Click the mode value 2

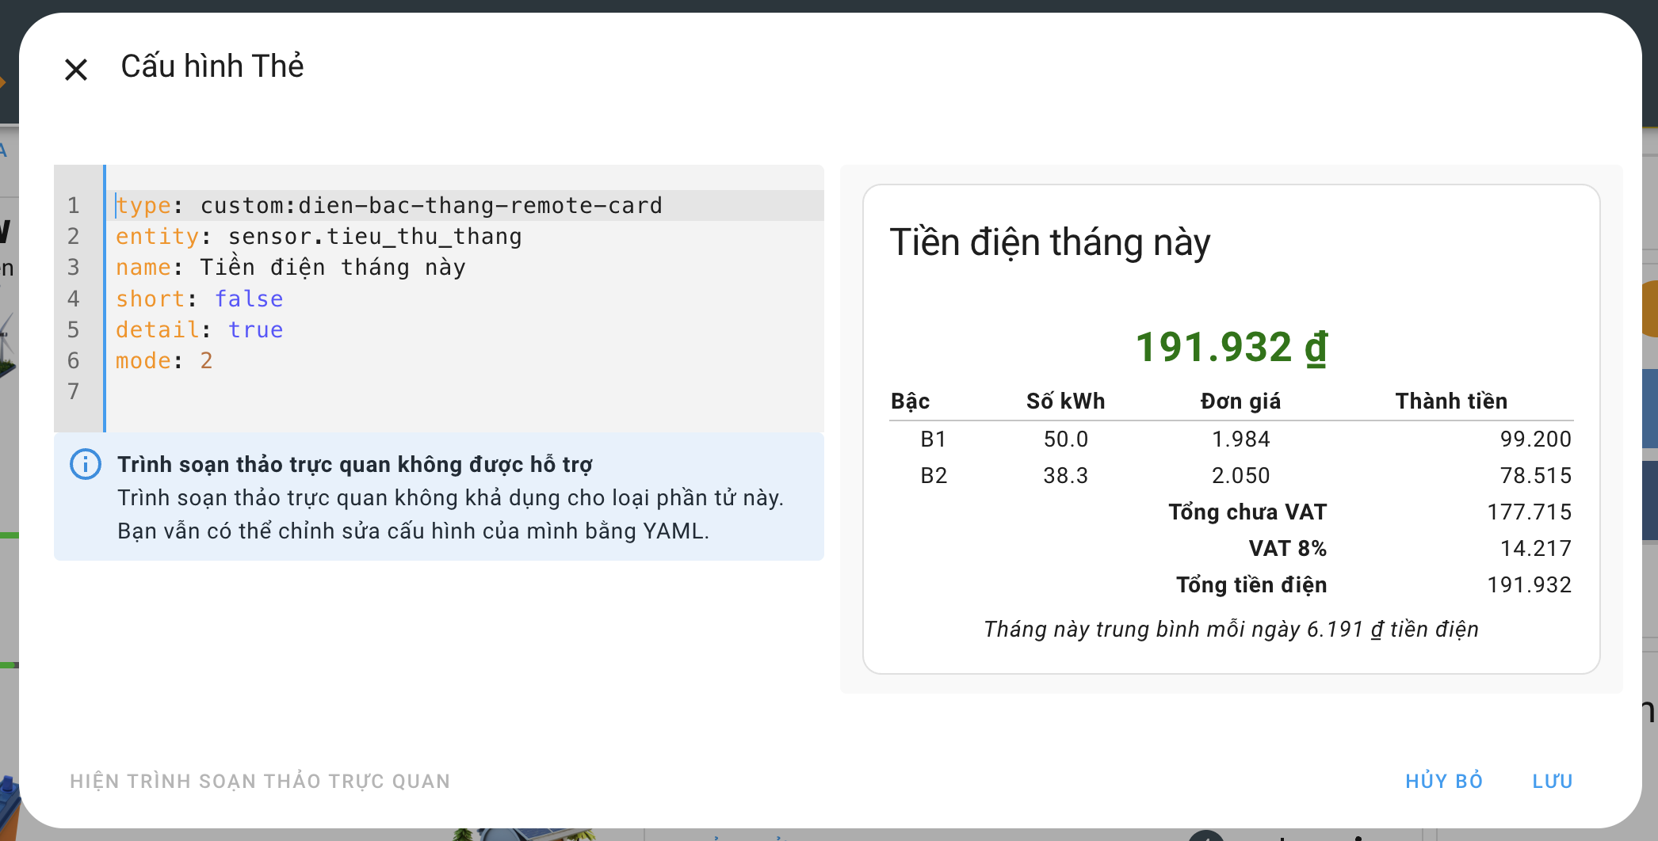pos(206,360)
